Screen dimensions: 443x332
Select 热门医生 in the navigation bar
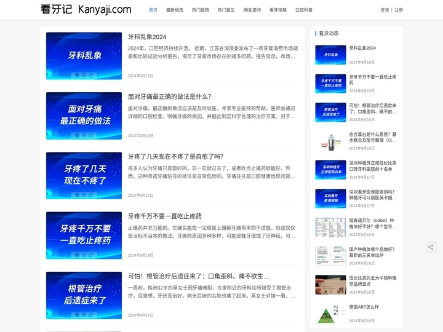pos(226,10)
